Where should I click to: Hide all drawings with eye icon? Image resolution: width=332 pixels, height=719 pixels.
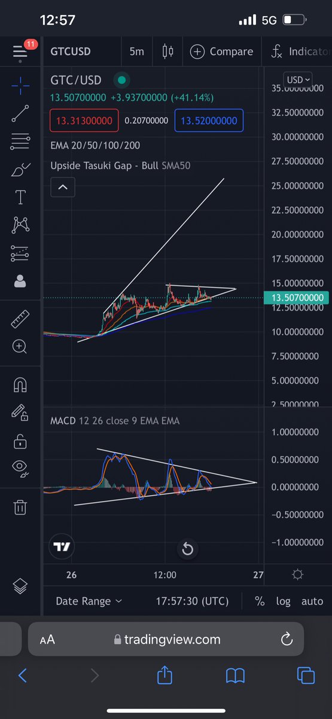pos(20,469)
